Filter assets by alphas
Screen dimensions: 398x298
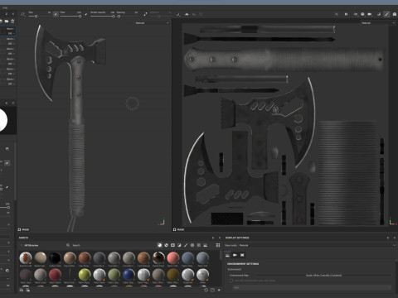[x=192, y=245]
